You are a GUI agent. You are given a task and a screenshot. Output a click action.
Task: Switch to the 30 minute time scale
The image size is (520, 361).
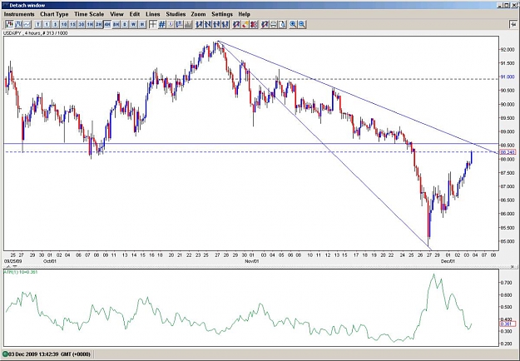pos(82,24)
